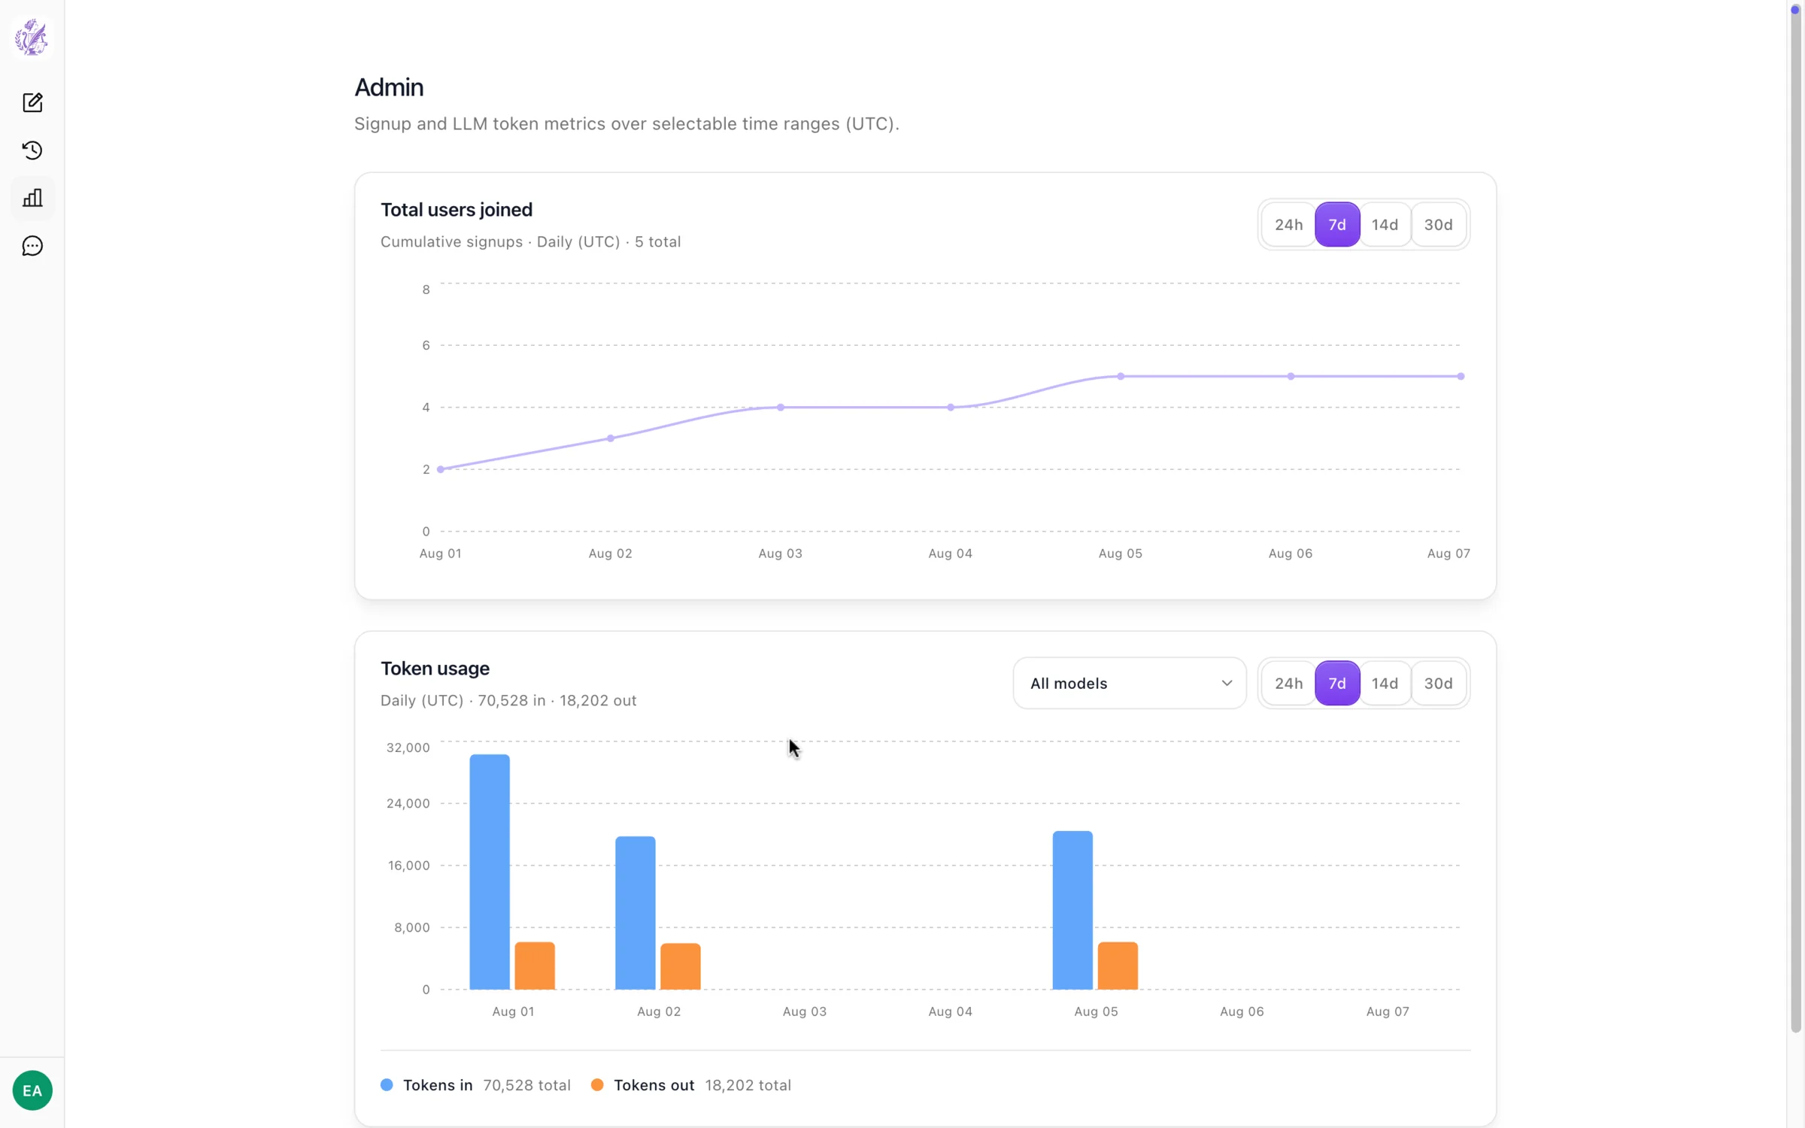Click the Total users joined title
1805x1128 pixels.
click(457, 210)
